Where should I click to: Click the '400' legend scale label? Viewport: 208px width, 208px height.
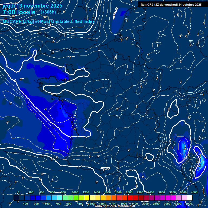coord(42,192)
